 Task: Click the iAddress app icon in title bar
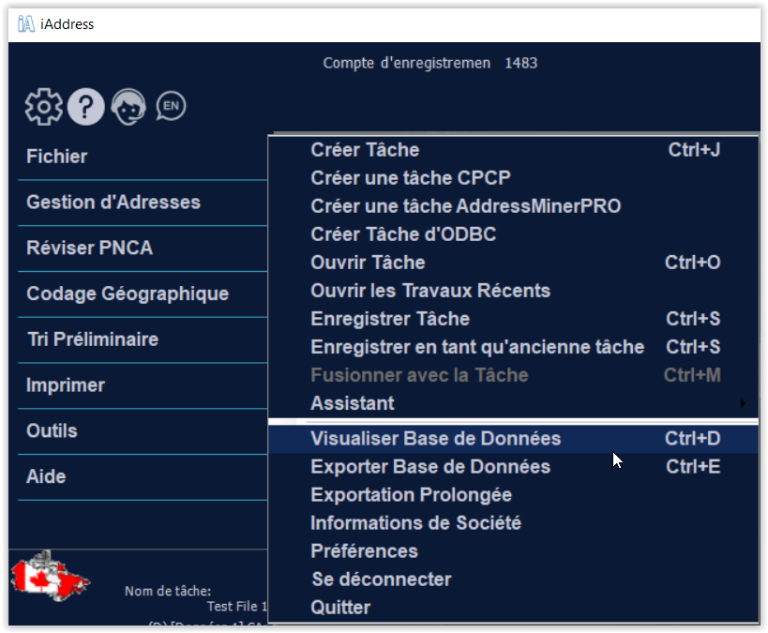click(26, 23)
